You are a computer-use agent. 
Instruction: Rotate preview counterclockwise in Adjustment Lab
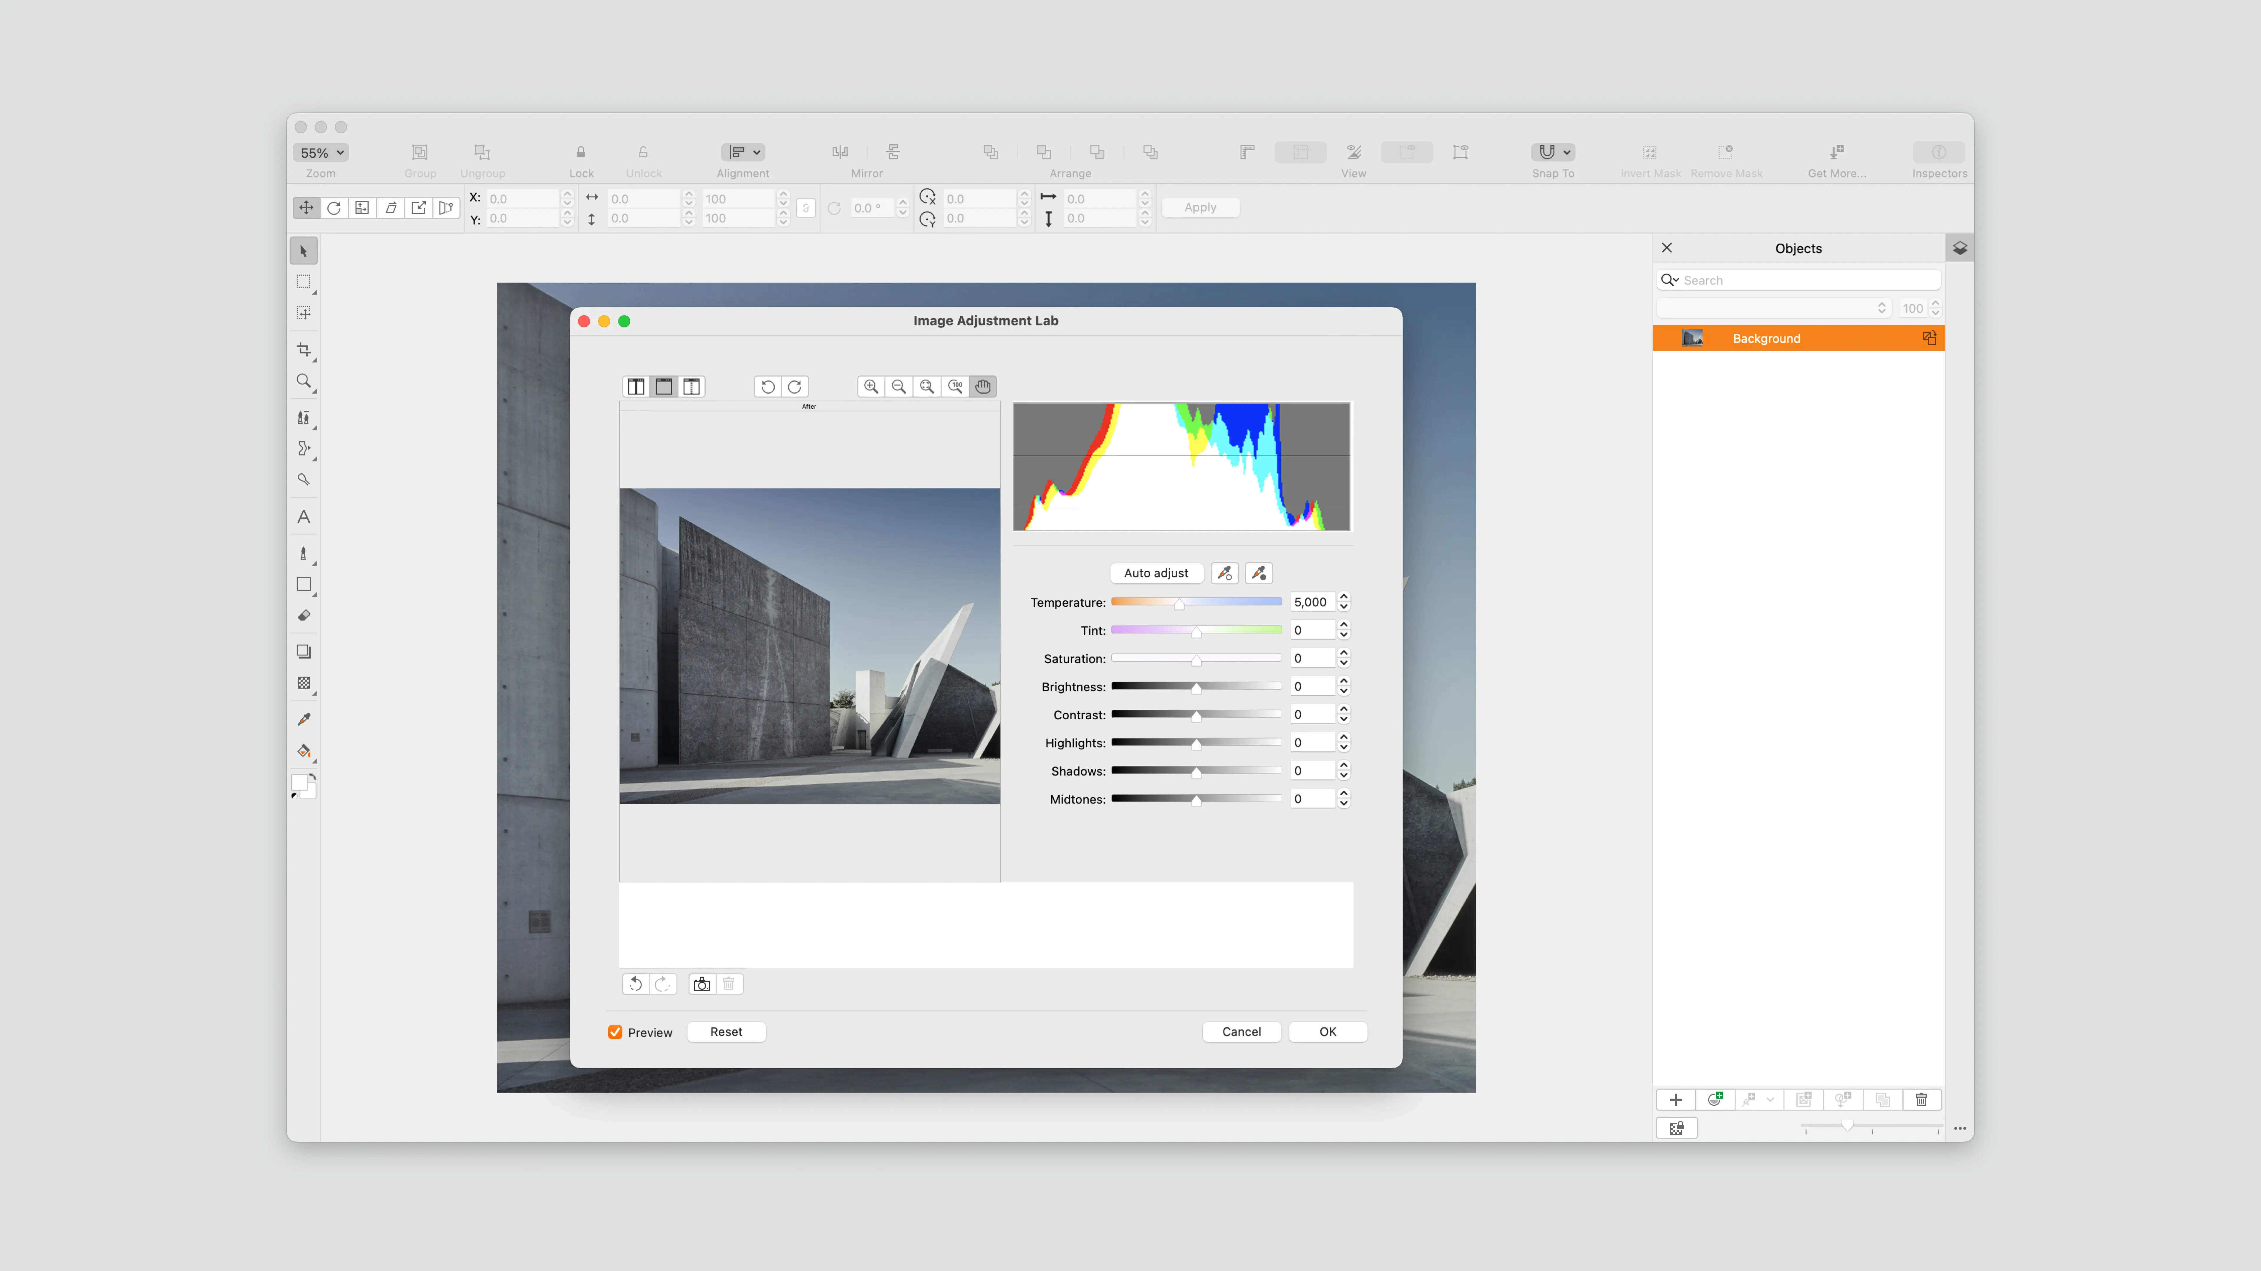tap(768, 387)
